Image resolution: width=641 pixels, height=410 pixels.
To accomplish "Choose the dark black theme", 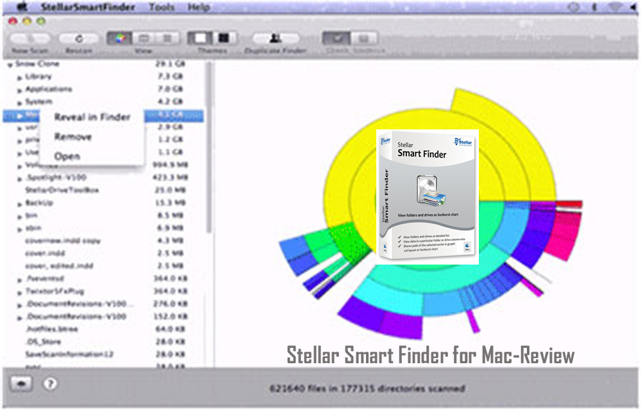I will coord(223,38).
